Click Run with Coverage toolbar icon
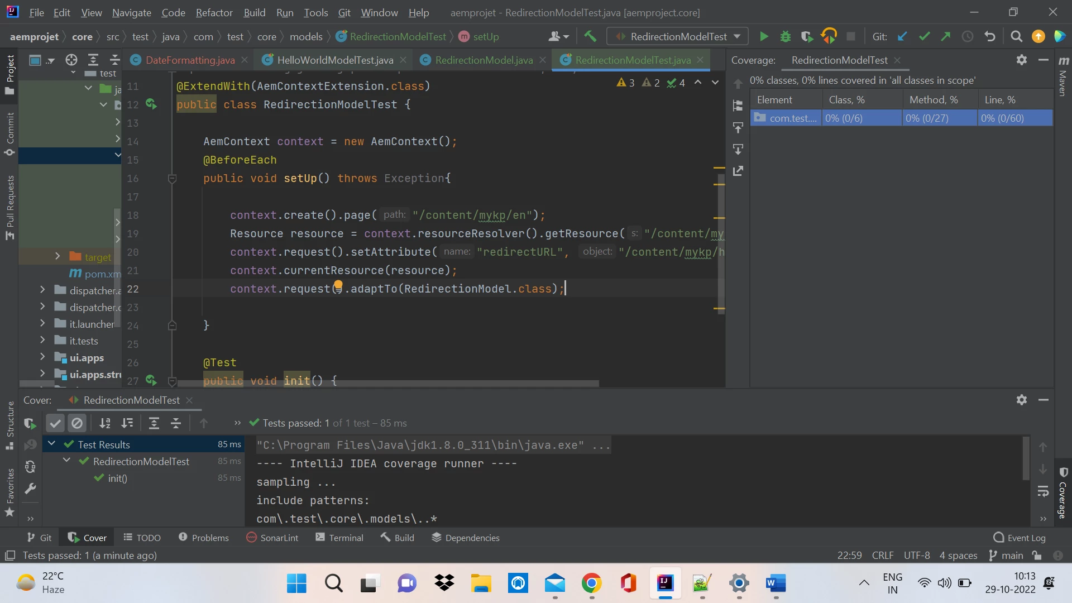This screenshot has width=1072, height=603. (x=806, y=37)
